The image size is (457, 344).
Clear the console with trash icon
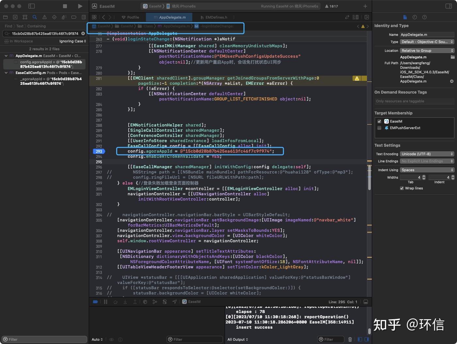point(350,339)
